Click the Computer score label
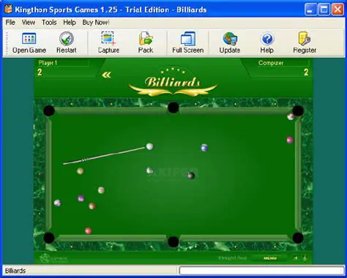Viewport: 347px width, 278px height. coord(271,63)
